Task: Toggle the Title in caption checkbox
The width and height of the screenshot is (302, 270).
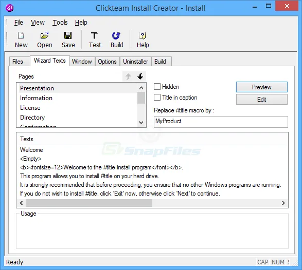Action: [x=157, y=98]
